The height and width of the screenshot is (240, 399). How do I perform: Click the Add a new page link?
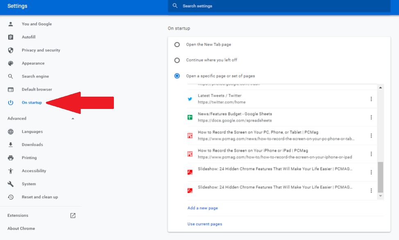point(203,208)
